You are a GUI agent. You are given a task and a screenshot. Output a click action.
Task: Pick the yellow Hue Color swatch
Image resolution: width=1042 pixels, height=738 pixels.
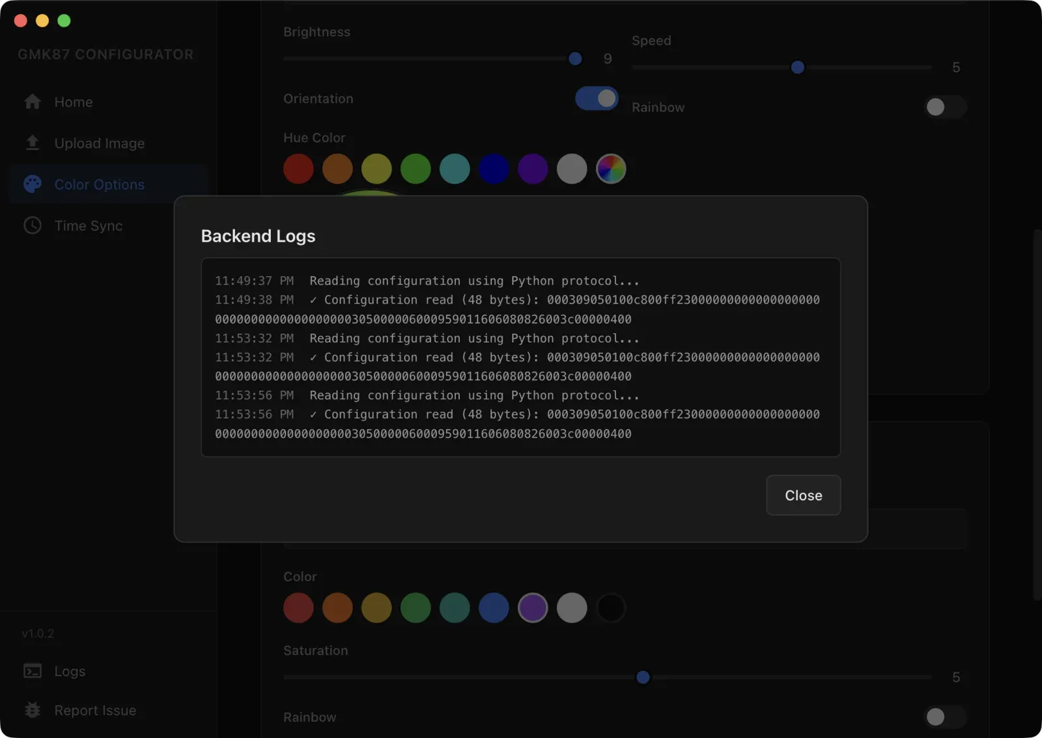pos(376,169)
